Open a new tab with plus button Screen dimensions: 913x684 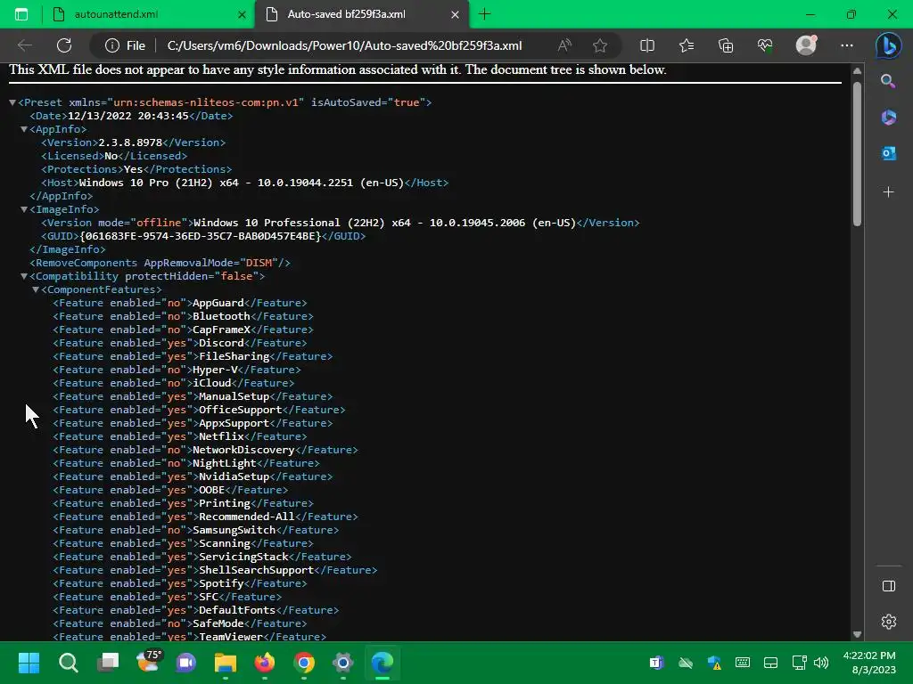(484, 14)
